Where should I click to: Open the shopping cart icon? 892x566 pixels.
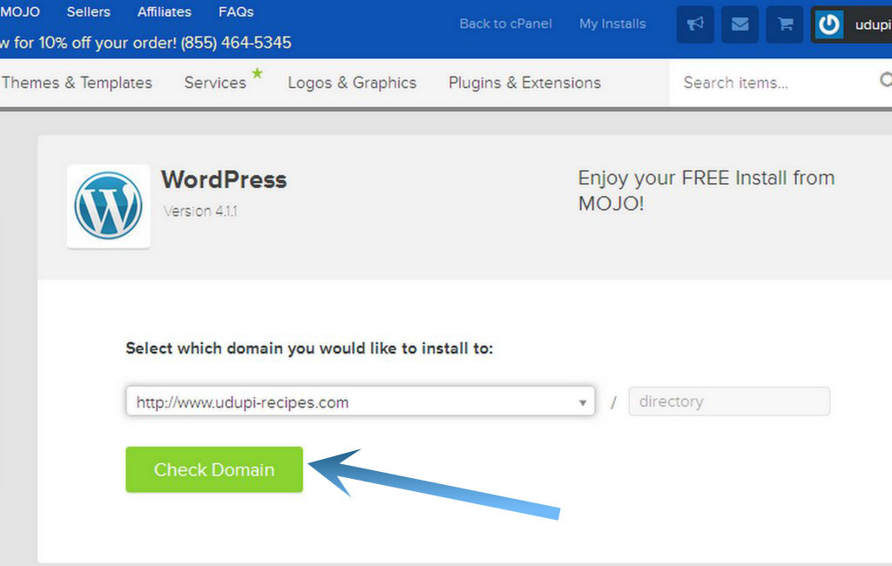[785, 24]
